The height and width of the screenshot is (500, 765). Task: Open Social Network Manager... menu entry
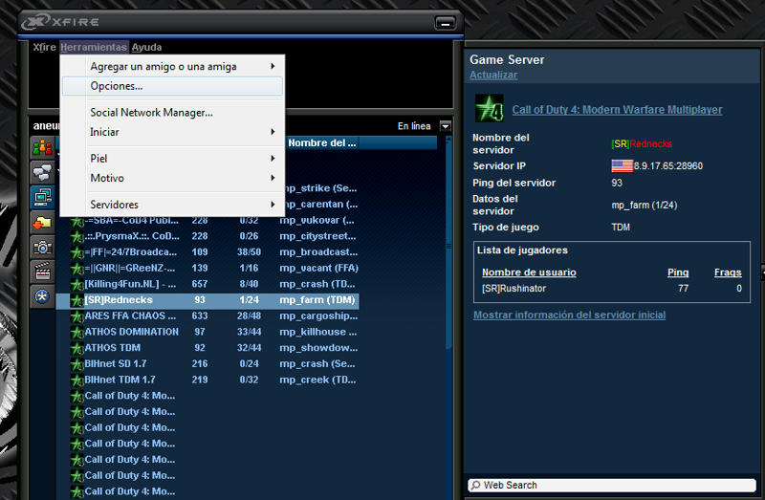(172, 113)
